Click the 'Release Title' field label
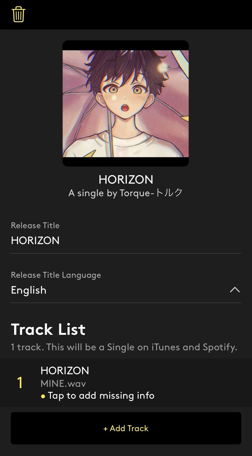This screenshot has width=252, height=456. point(35,225)
